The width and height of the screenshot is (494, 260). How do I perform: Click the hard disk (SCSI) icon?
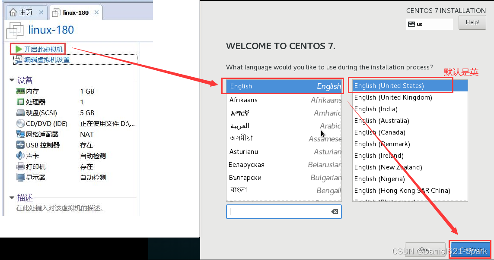(x=20, y=113)
